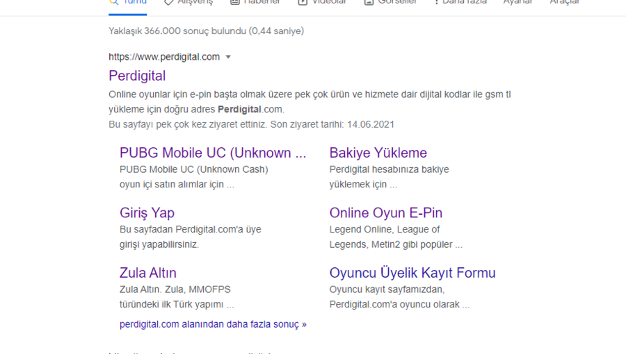Image resolution: width=626 pixels, height=354 pixels.
Task: Open the Perdigital main result title
Action: [137, 76]
